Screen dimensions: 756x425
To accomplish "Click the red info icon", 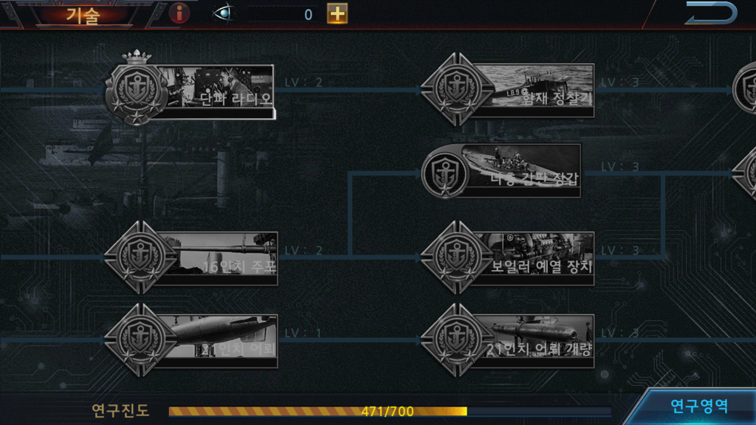I will coord(179,13).
